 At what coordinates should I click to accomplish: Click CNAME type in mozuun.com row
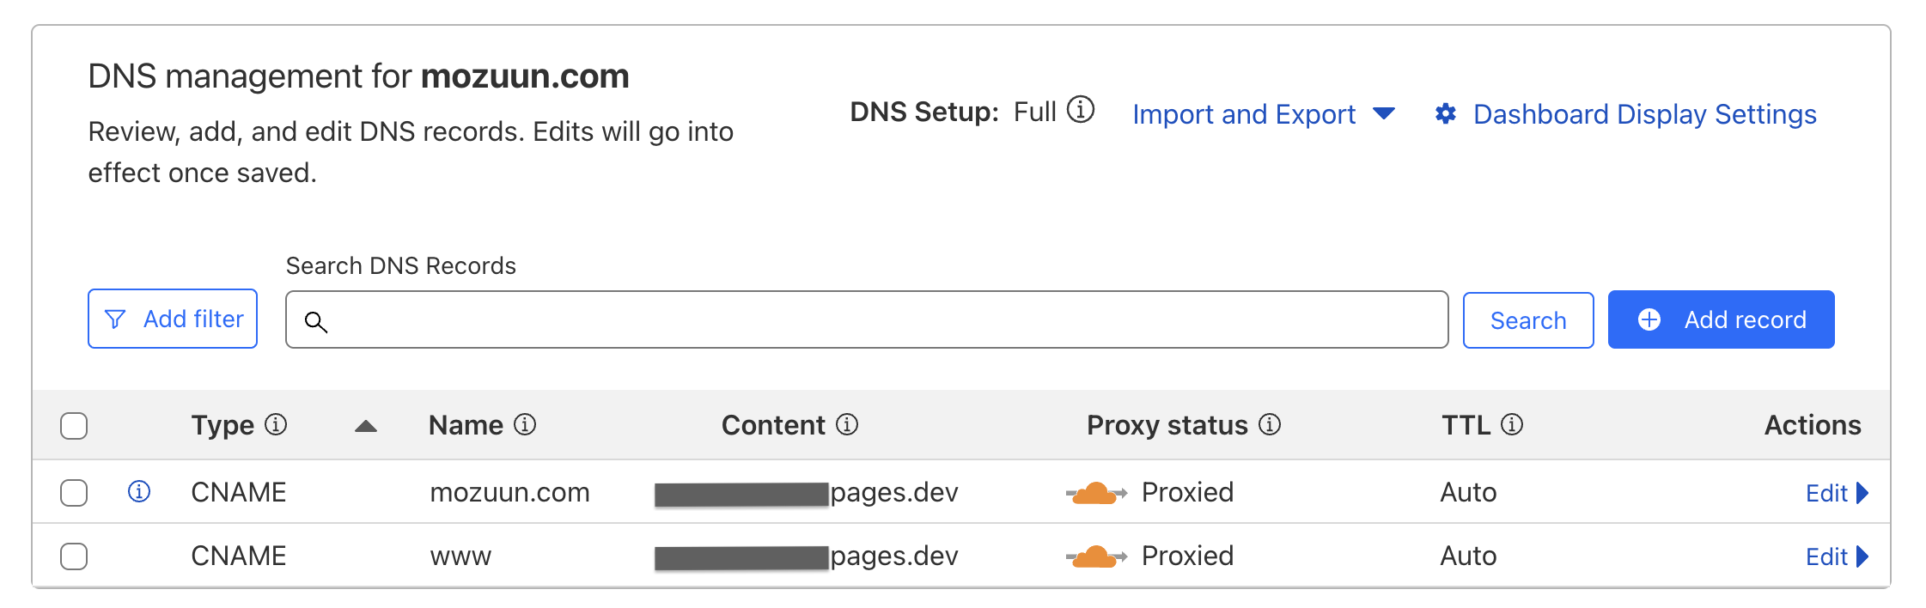click(x=238, y=492)
